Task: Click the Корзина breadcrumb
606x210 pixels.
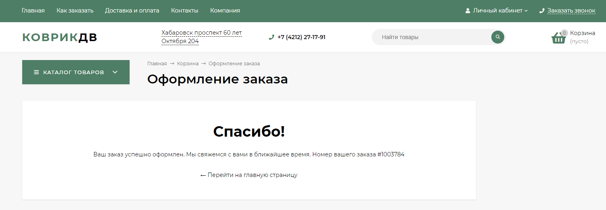Action: click(x=188, y=64)
